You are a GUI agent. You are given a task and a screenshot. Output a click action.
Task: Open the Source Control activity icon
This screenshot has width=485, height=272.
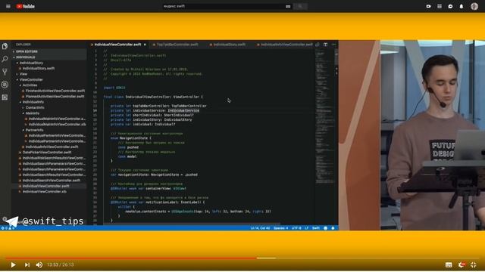click(x=5, y=72)
